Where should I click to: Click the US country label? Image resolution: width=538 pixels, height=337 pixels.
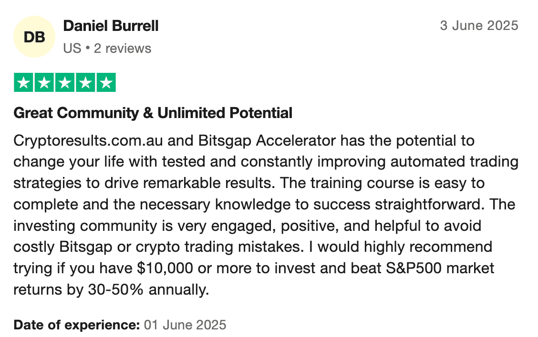coord(72,48)
